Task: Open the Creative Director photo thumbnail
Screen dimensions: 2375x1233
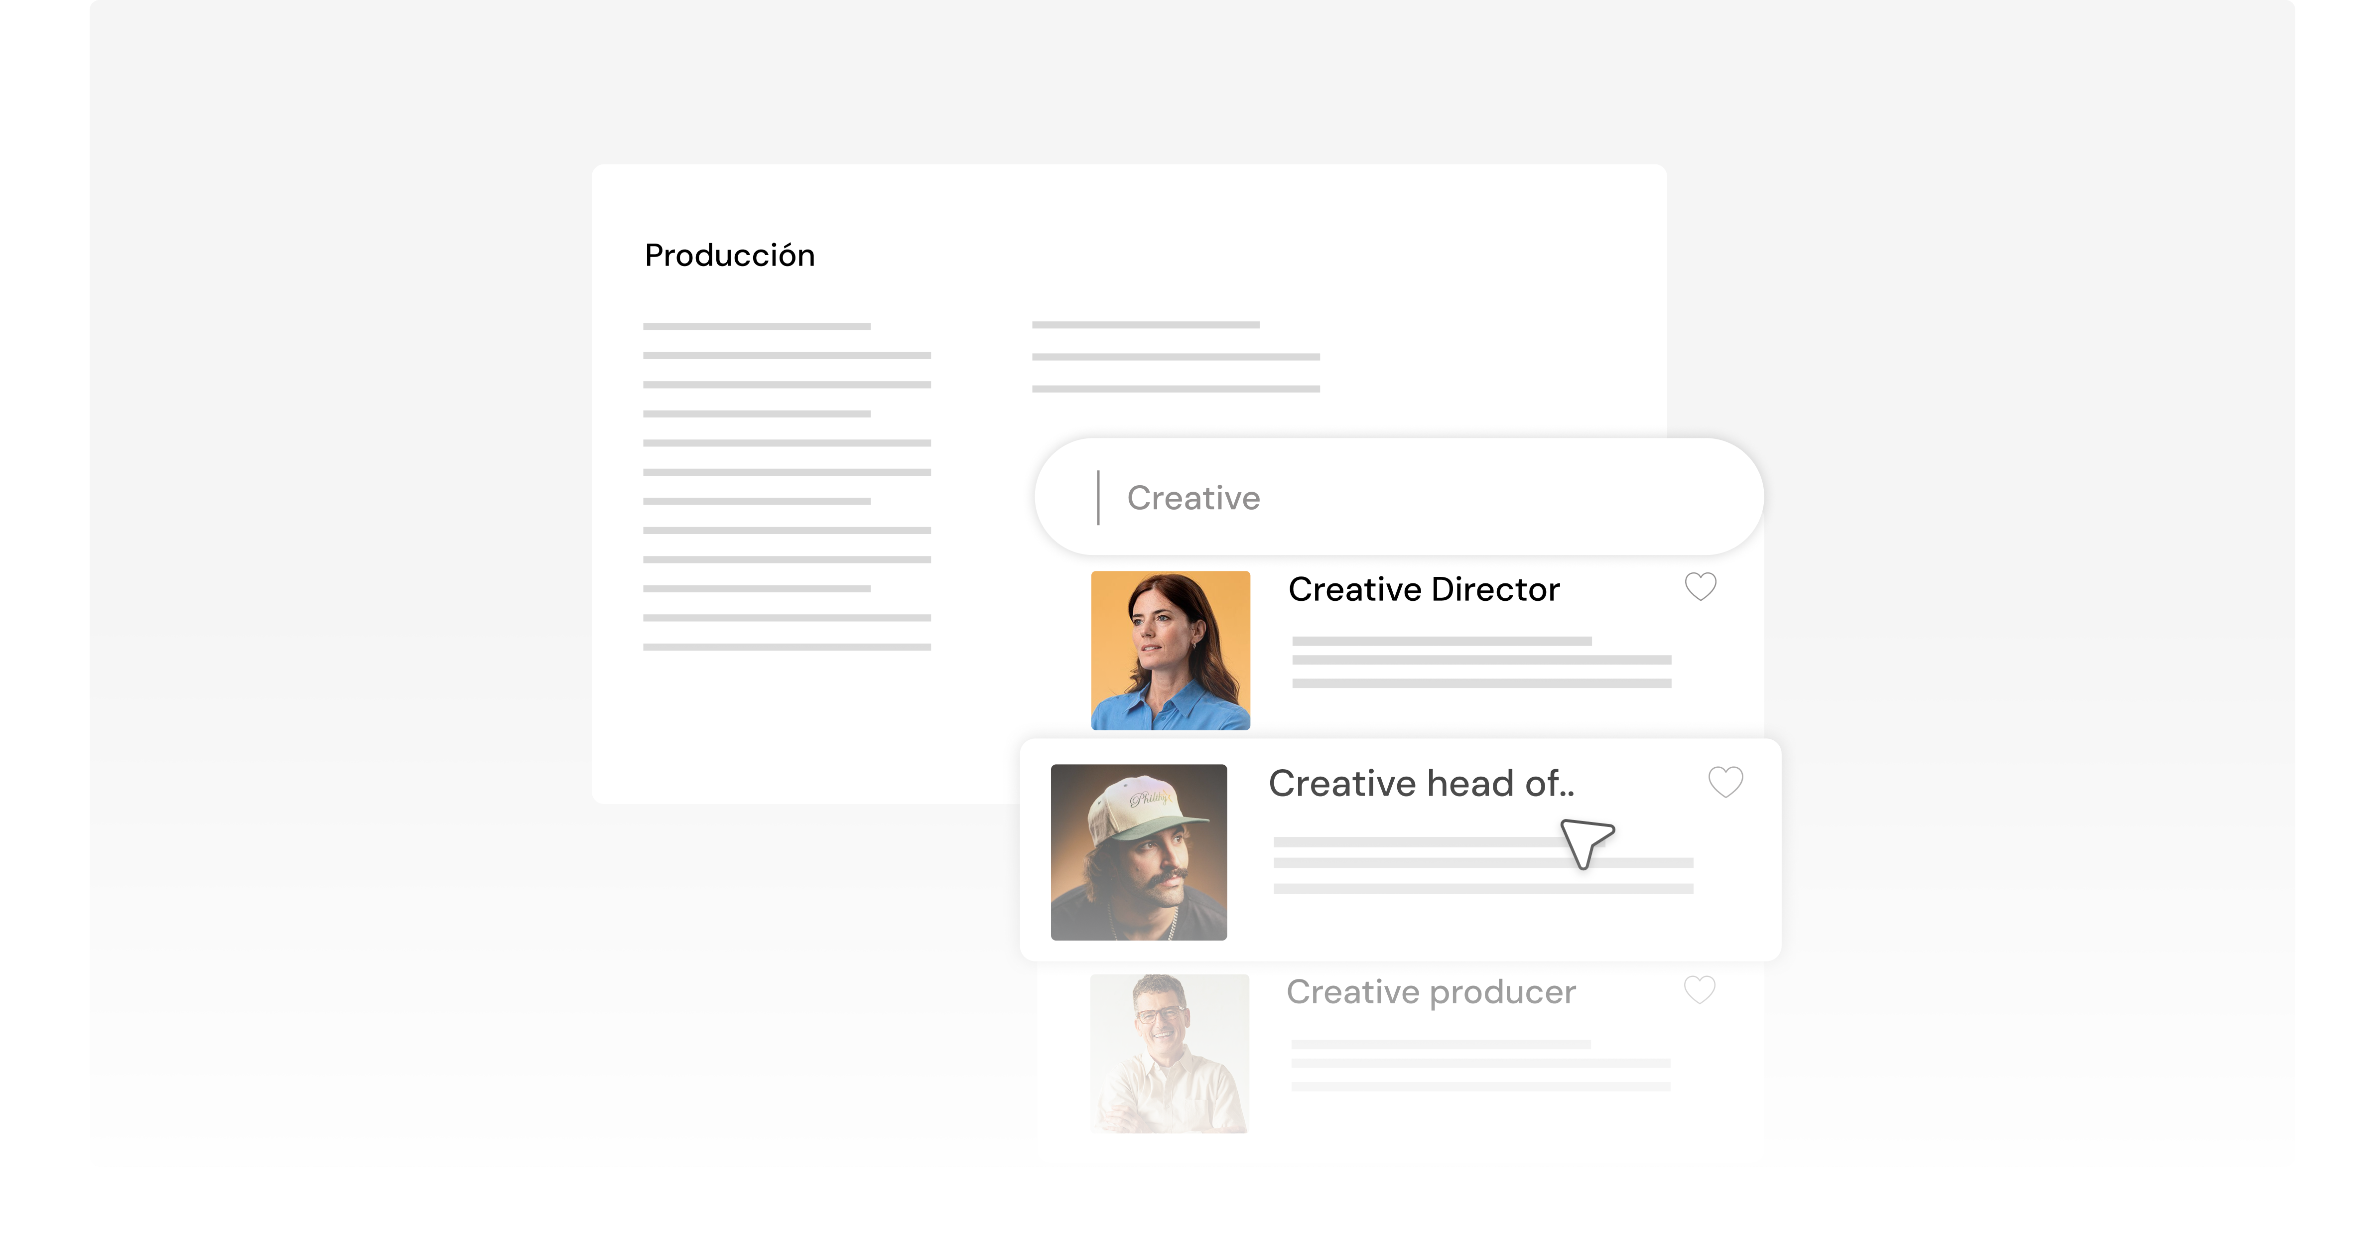Action: pos(1170,650)
